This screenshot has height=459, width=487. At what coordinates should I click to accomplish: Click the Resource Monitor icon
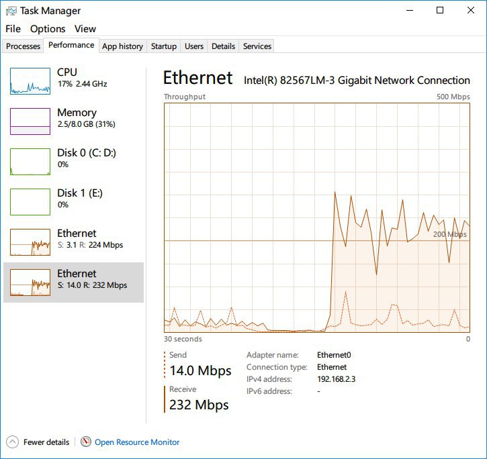86,442
